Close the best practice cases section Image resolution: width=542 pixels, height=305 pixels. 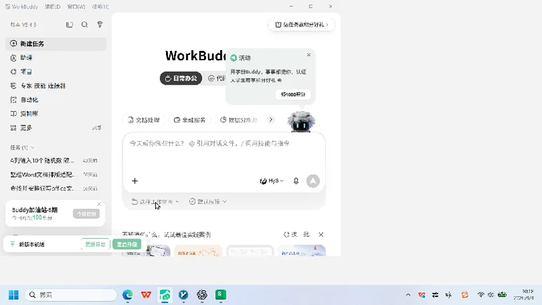(321, 235)
